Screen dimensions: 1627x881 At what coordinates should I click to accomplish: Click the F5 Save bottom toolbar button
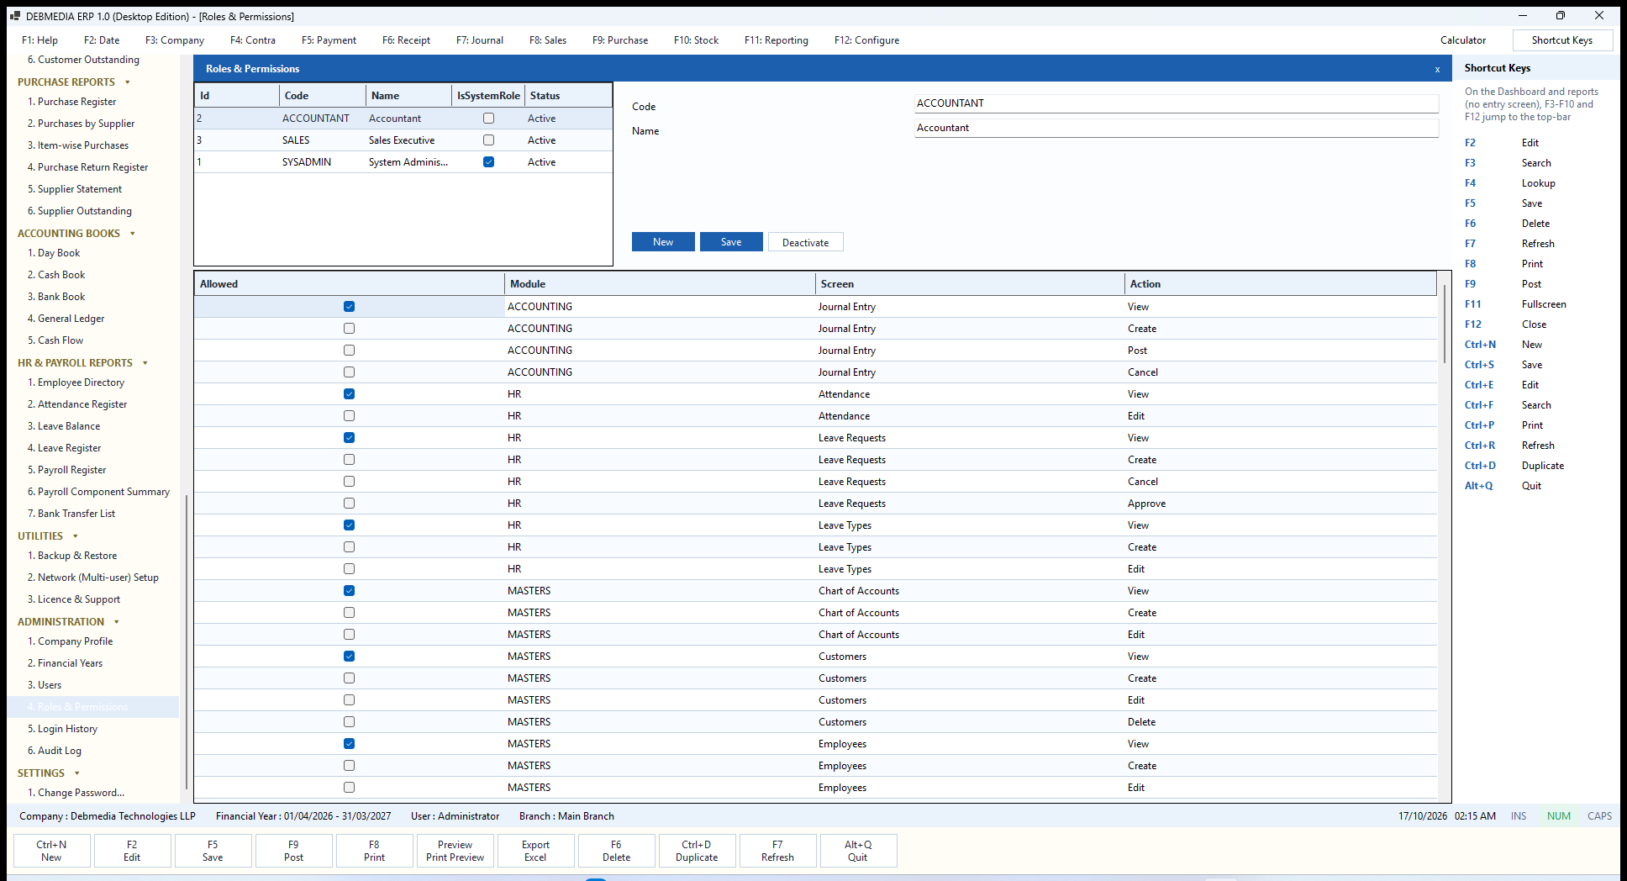213,851
